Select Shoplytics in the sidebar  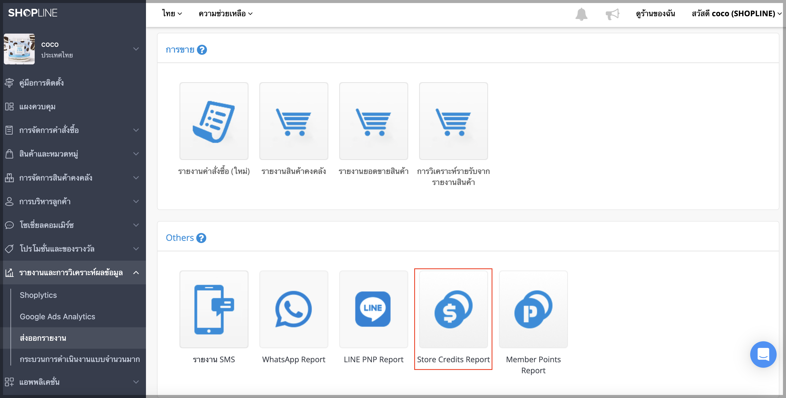pyautogui.click(x=38, y=295)
